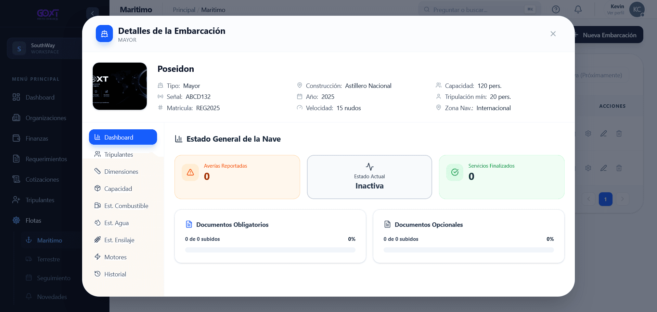This screenshot has height=312, width=657.
Task: Expand the Flotas menu section
Action: pos(33,221)
